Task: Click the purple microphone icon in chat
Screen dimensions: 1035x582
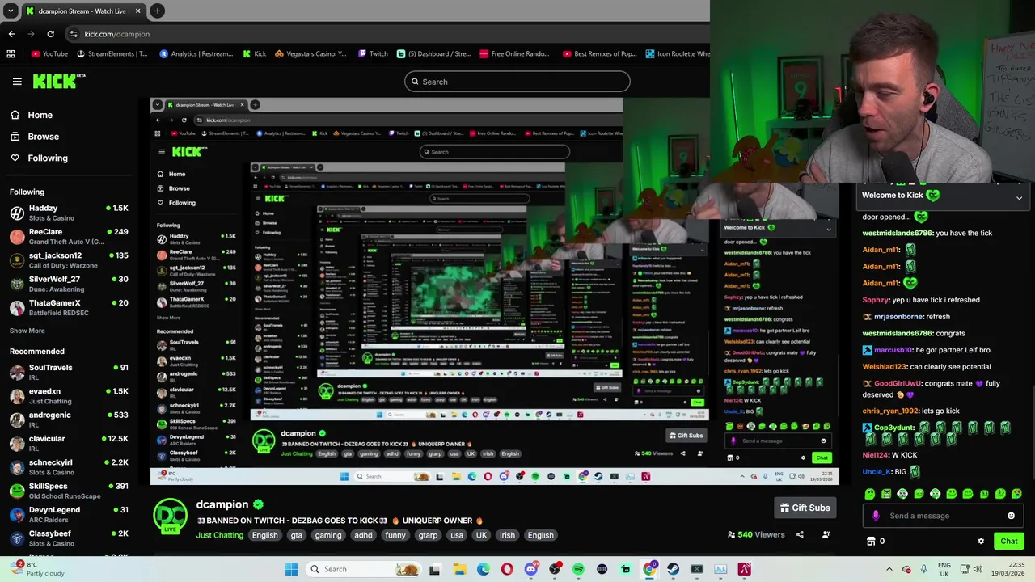Action: pos(876,516)
